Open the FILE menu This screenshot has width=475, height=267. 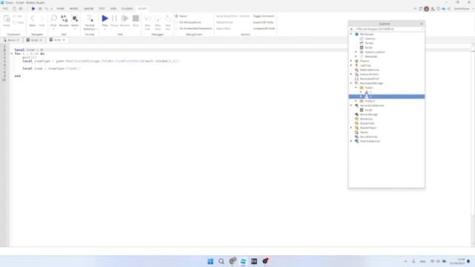[x=5, y=9]
